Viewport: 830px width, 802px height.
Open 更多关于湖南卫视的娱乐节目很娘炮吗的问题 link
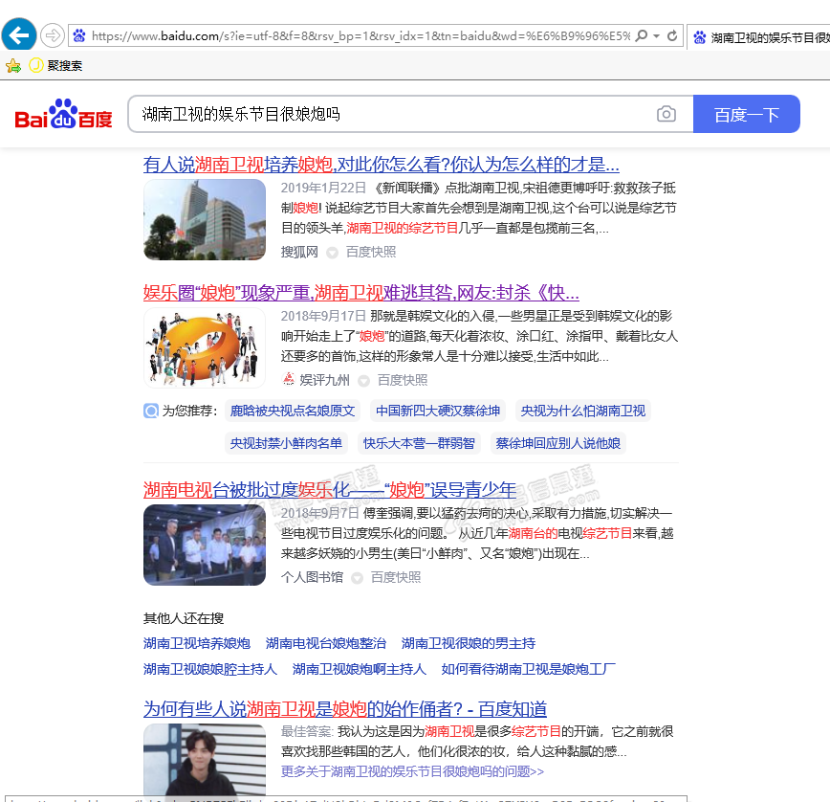pyautogui.click(x=412, y=771)
